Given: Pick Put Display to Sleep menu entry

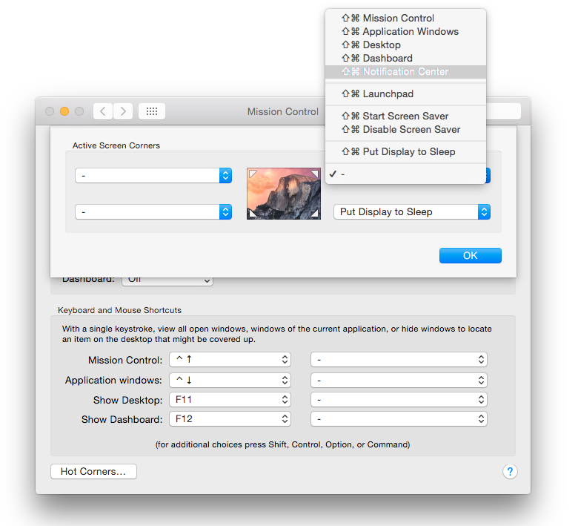Looking at the screenshot, I should (405, 151).
